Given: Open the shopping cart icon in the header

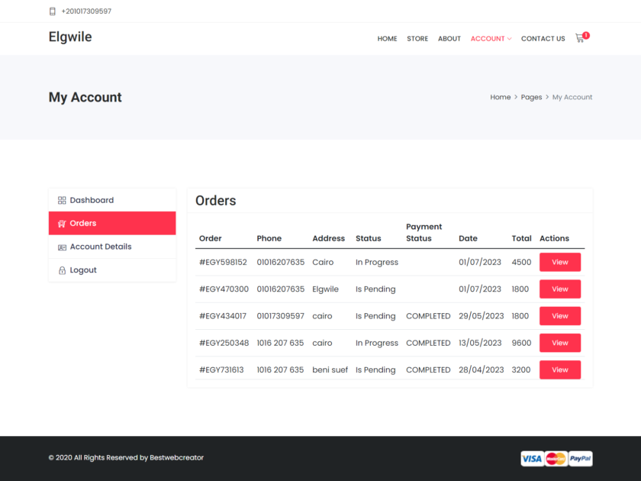Looking at the screenshot, I should pyautogui.click(x=579, y=39).
